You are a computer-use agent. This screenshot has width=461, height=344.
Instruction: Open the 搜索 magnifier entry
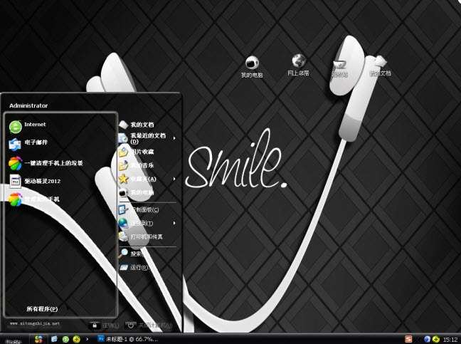(x=131, y=254)
